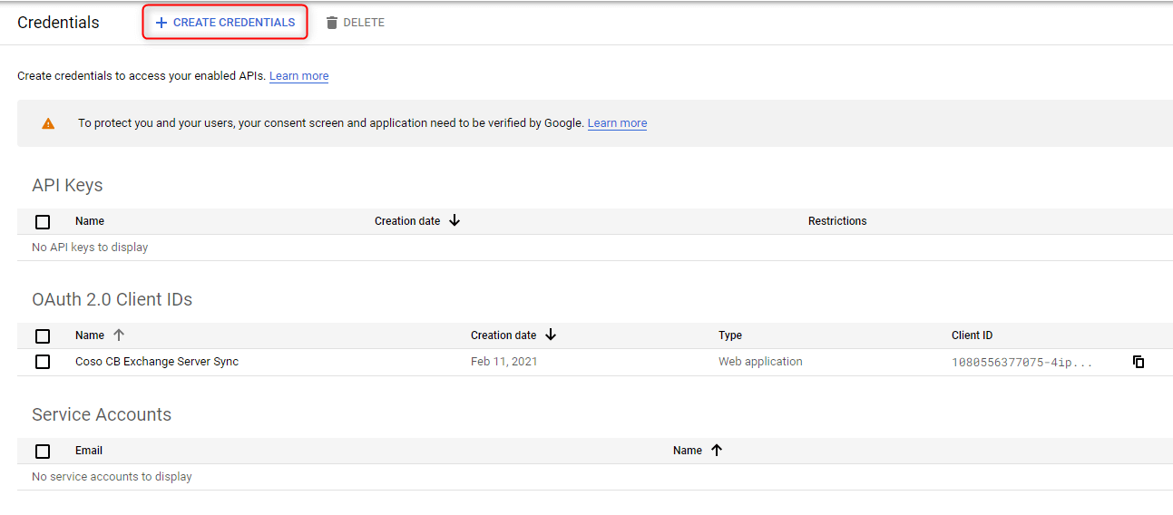
Task: Click the Credentials page title
Action: [58, 23]
